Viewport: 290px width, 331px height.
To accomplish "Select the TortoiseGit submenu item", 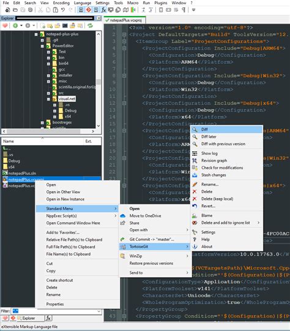I will 155,246.
